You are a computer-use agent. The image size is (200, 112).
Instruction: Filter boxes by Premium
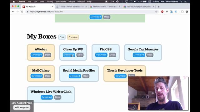(73, 37)
